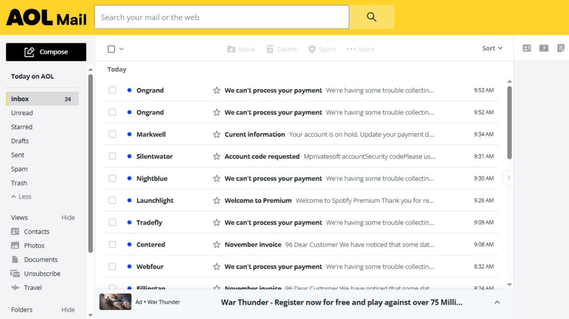
Task: Star the Launchlight Welcome to Premium email
Action: (x=216, y=201)
